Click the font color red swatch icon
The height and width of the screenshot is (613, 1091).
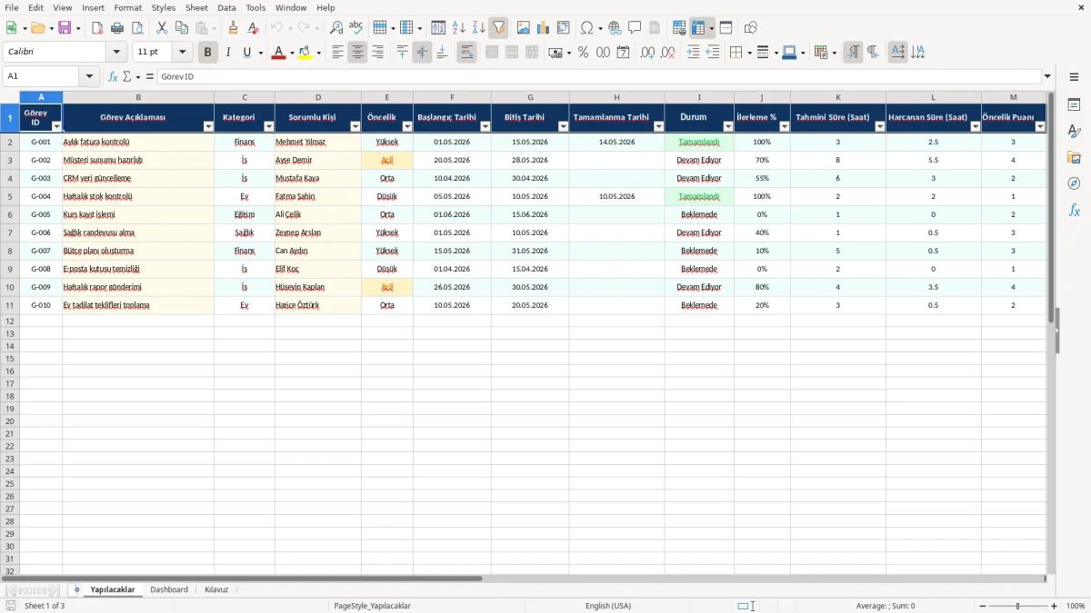[x=278, y=53]
